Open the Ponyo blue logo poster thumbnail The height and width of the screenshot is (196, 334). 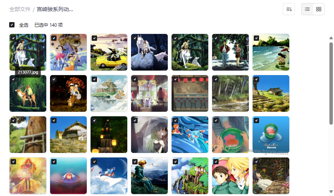[271, 135]
